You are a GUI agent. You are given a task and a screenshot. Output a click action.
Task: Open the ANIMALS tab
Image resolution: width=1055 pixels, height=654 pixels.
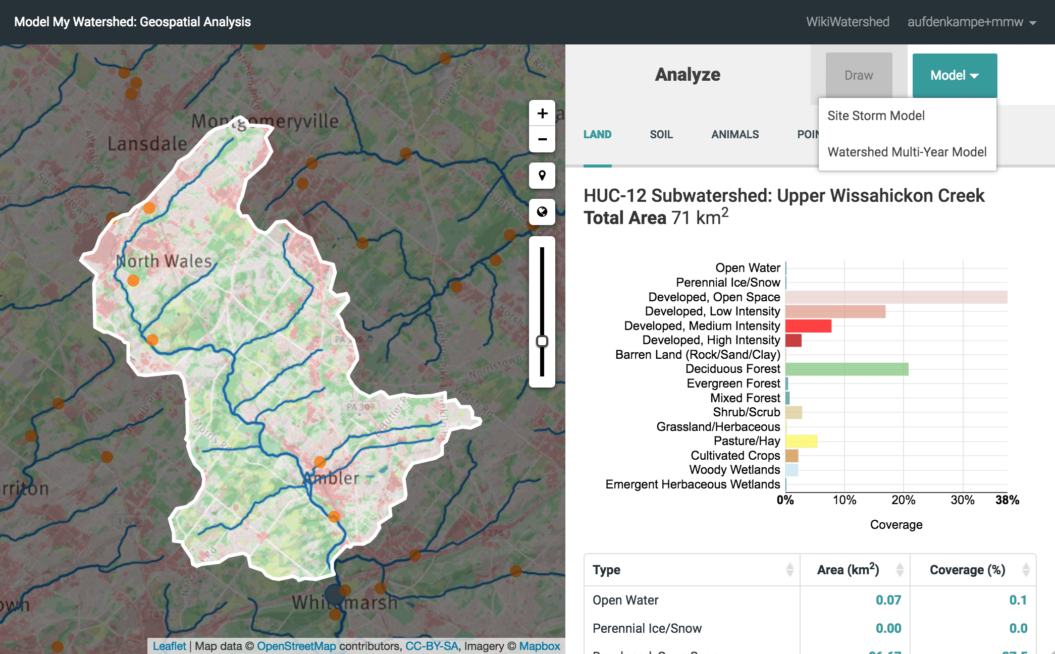tap(735, 134)
